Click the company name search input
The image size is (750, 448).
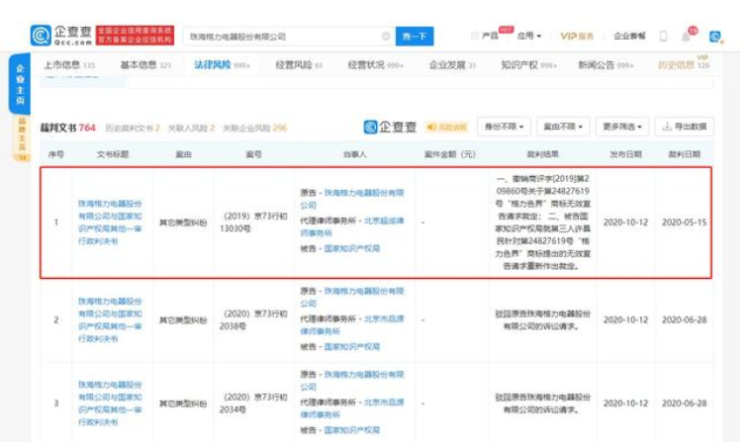coord(289,37)
